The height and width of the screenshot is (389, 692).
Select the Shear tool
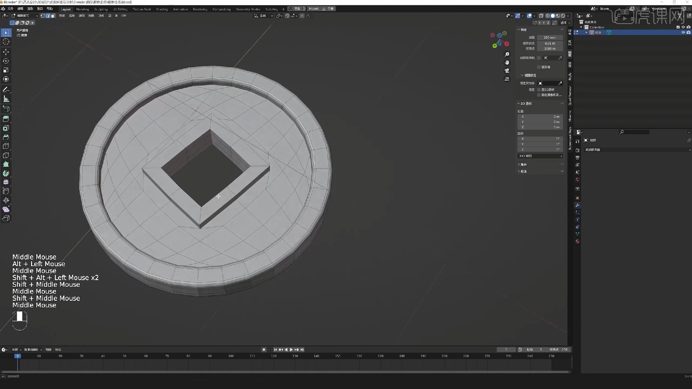[x=6, y=209]
